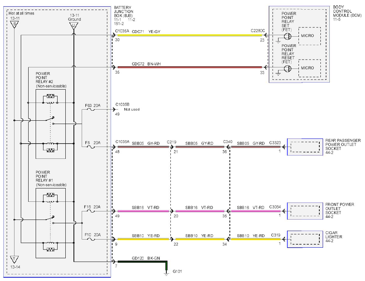Select the Cigar Lighter component box

[305, 239]
